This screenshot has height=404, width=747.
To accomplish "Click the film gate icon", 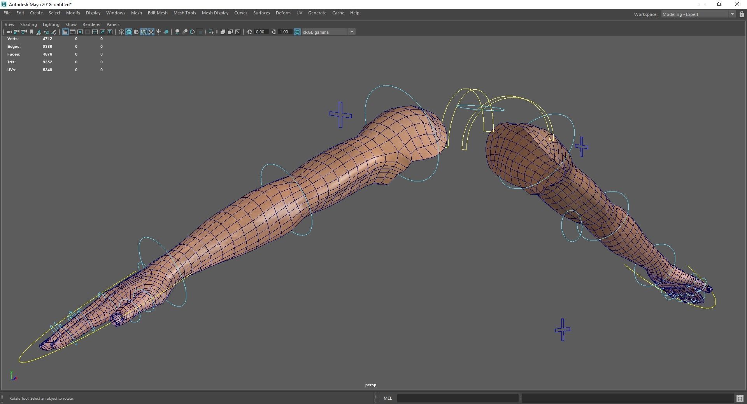I will click(73, 32).
